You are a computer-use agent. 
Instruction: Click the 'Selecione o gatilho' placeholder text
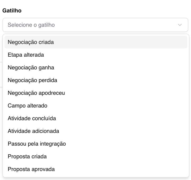pos(31,25)
